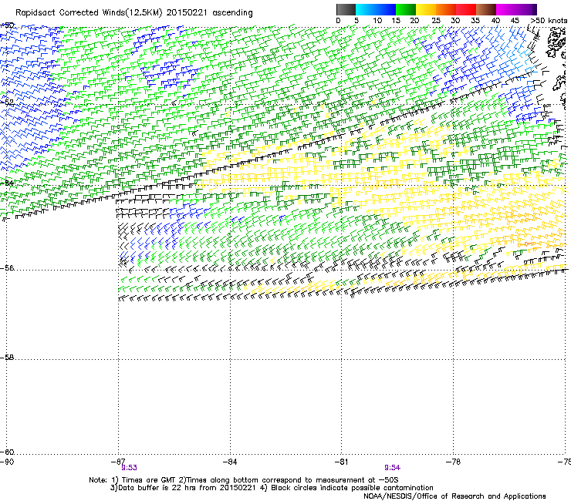
Task: Click the -81 longitude label
Action: point(342,462)
